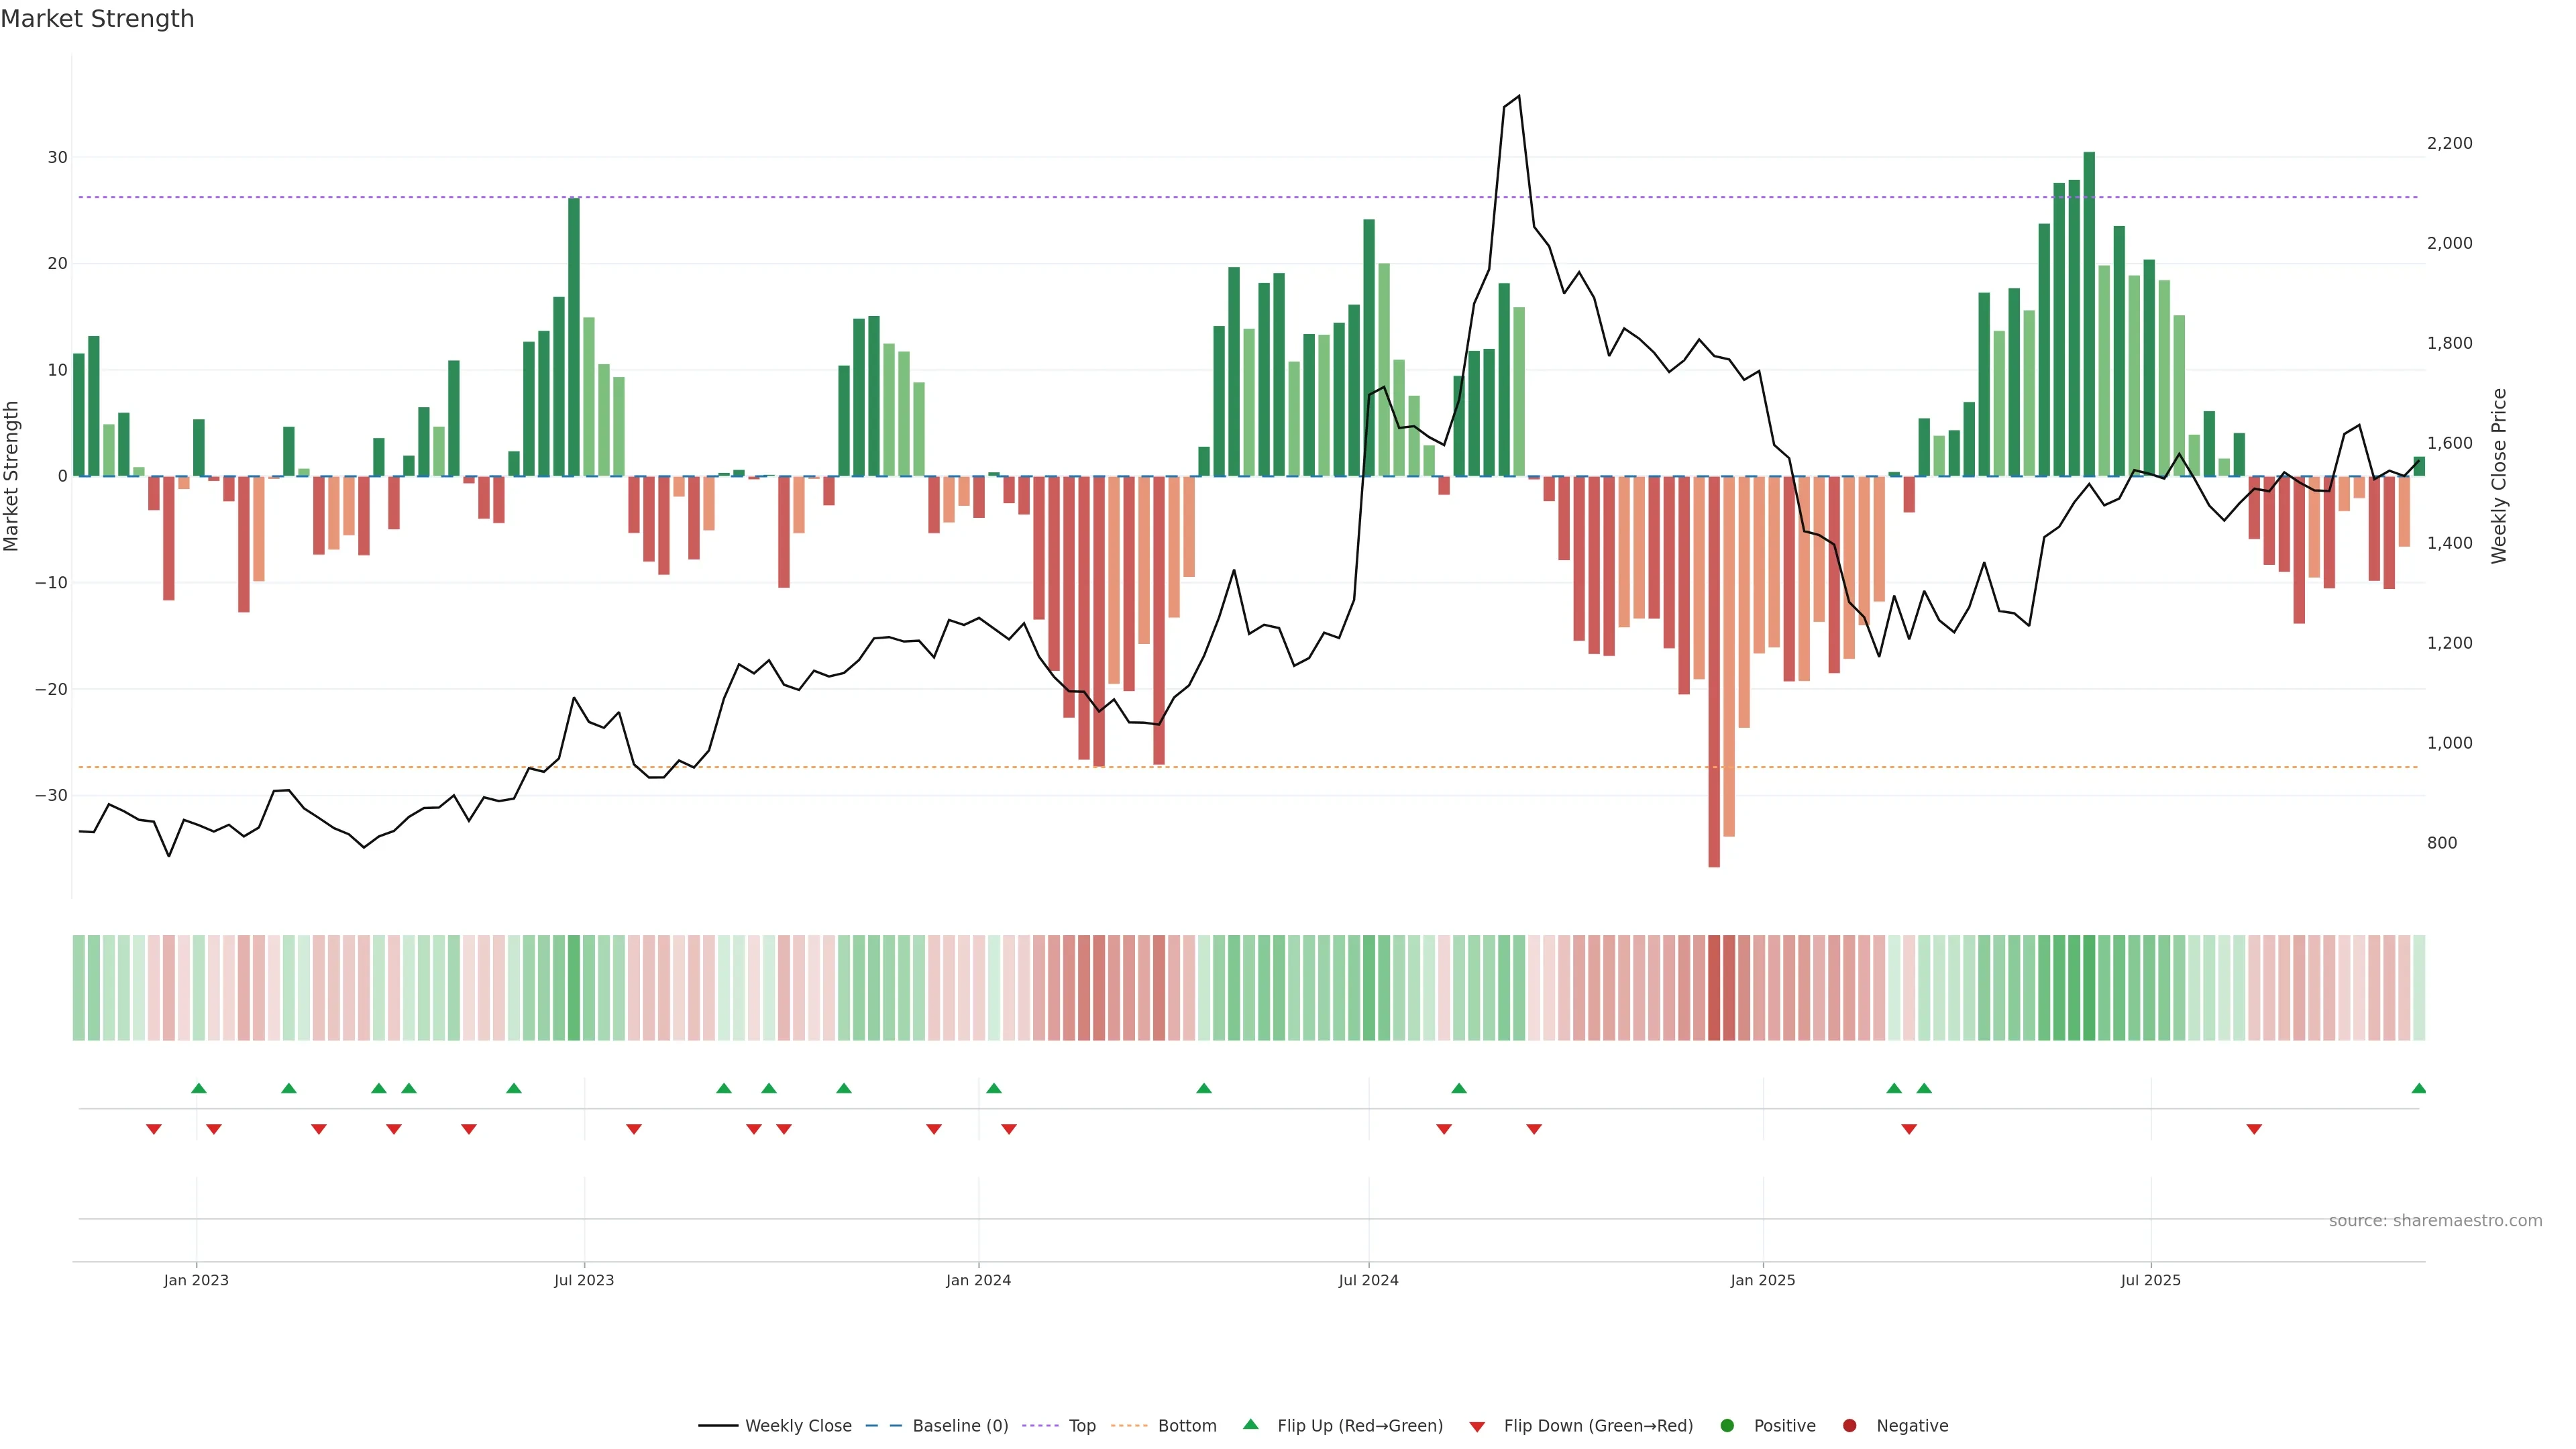This screenshot has height=1449, width=2576.
Task: Click the green Positive circle in legend
Action: (x=1727, y=1426)
